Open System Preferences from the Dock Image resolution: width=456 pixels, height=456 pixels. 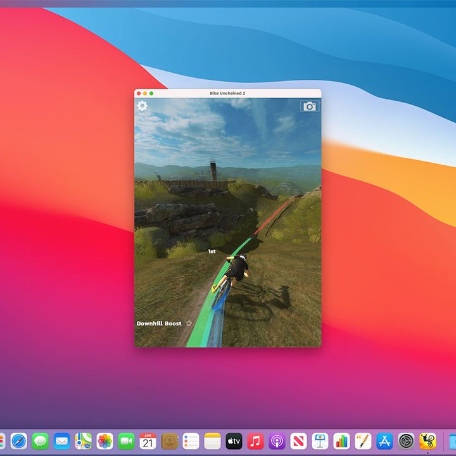[406, 441]
